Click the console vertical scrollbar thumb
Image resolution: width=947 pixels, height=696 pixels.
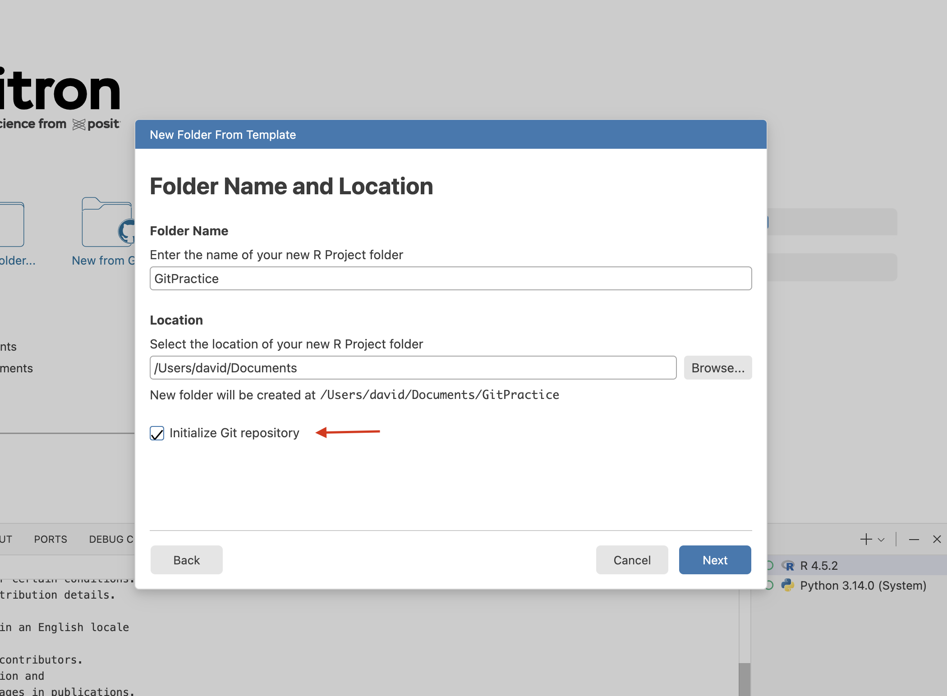tap(745, 679)
